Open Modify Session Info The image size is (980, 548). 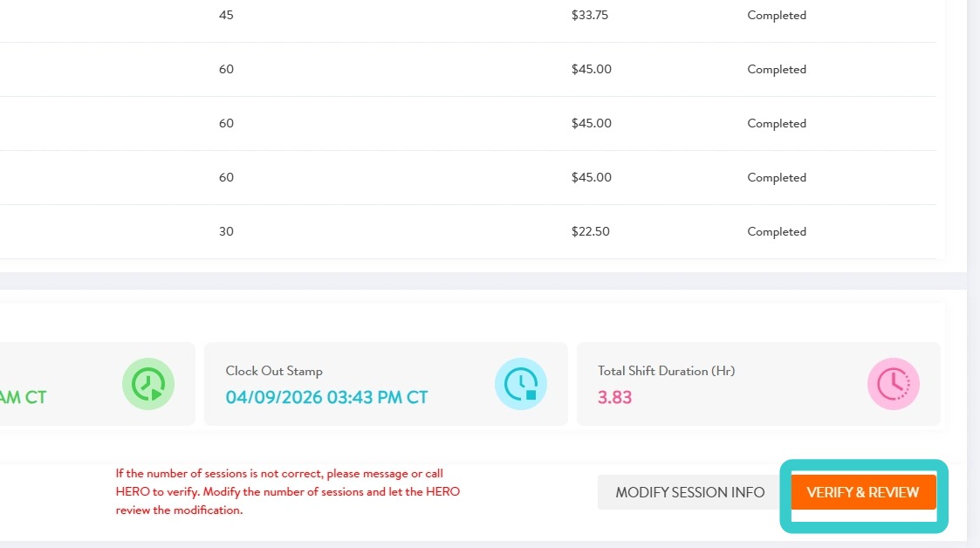point(689,492)
